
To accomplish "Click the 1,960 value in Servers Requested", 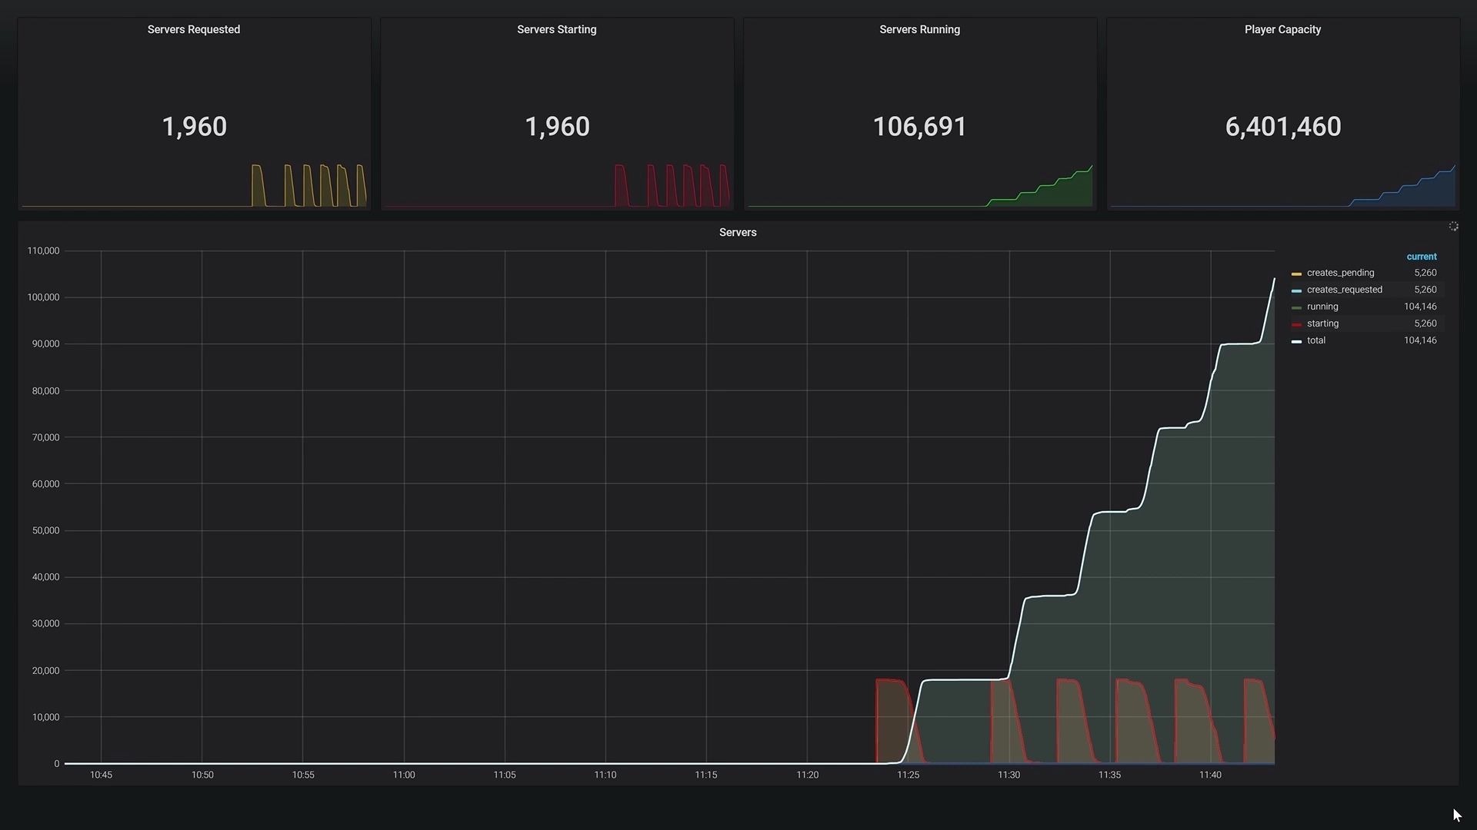I will click(194, 127).
